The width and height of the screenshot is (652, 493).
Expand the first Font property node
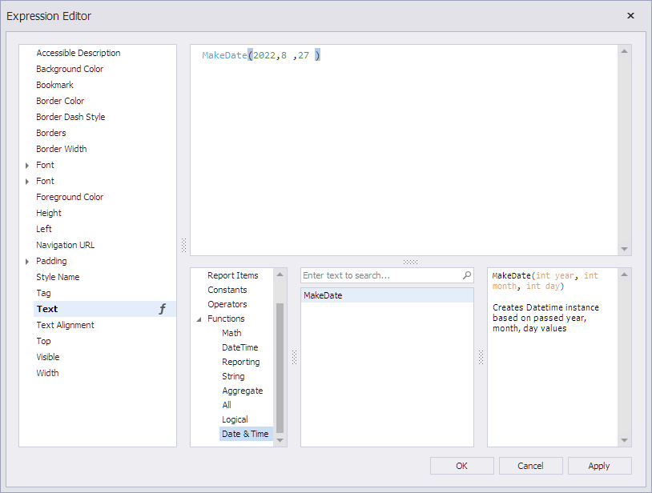26,165
